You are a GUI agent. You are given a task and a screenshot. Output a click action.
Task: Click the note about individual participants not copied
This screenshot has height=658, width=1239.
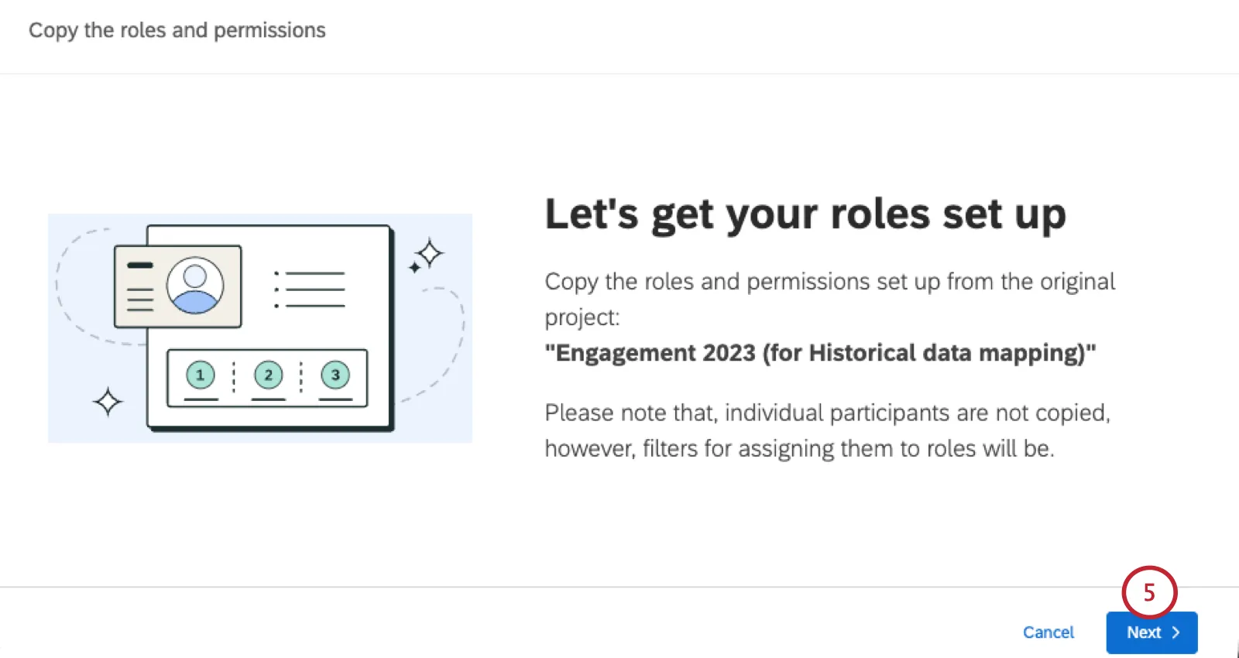(827, 430)
